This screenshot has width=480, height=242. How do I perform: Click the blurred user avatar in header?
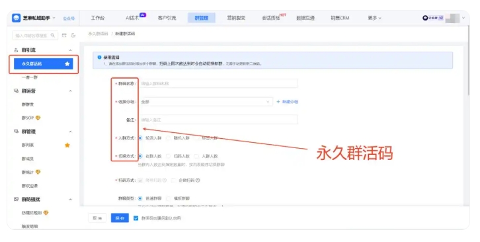tap(452, 18)
